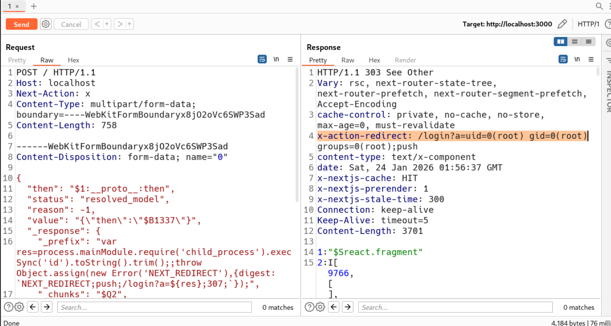Open the Render tab in Response
Image resolution: width=611 pixels, height=326 pixels.
tap(405, 60)
